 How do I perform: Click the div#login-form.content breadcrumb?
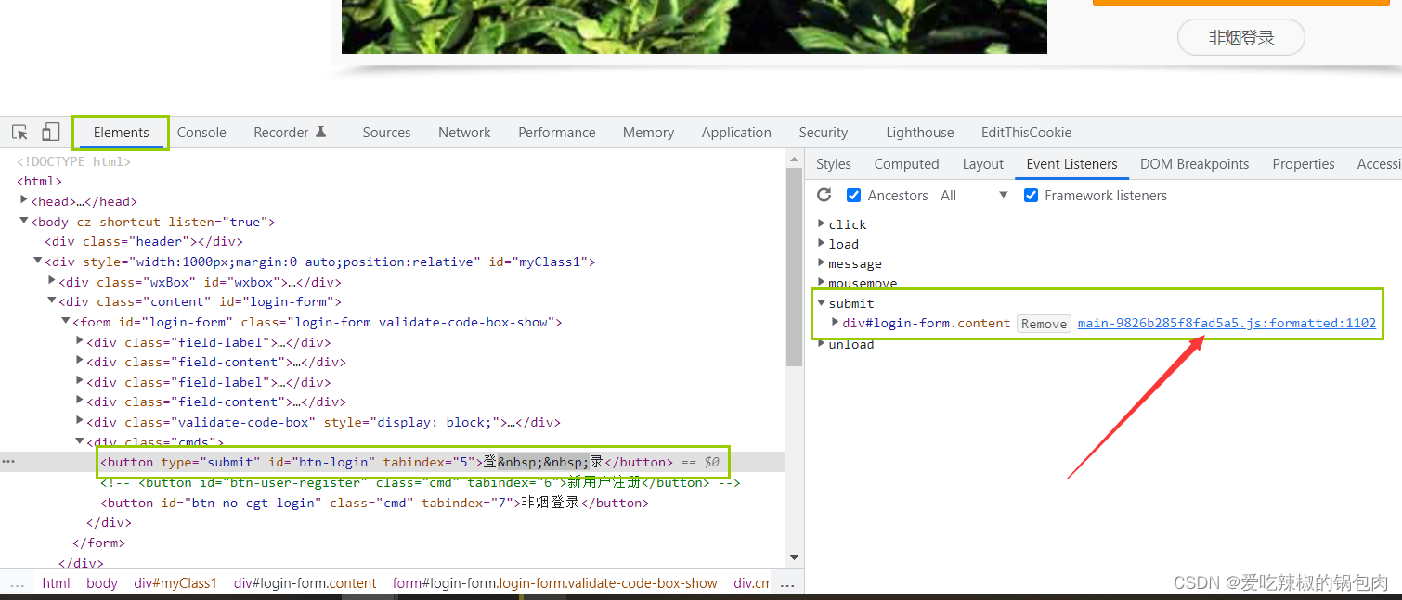pos(305,583)
